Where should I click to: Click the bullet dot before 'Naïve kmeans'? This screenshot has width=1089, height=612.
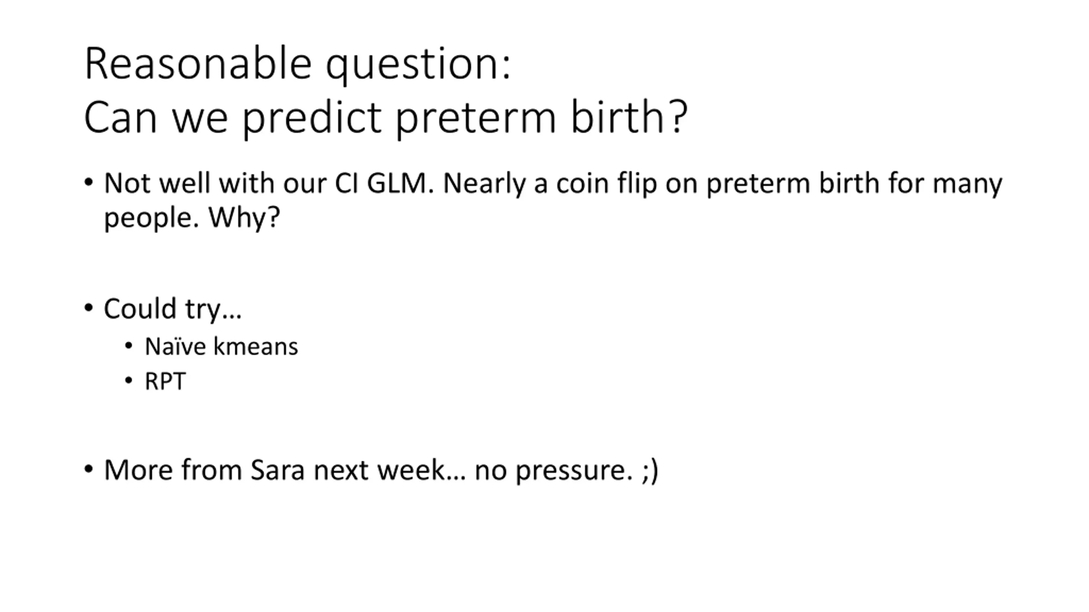point(129,346)
